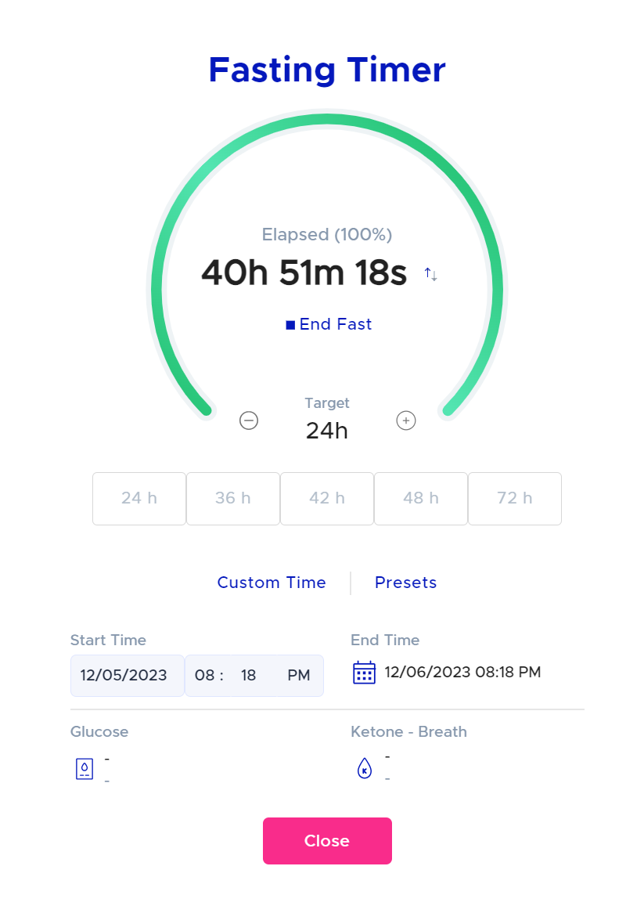Image resolution: width=644 pixels, height=913 pixels.
Task: Open the start date field
Action: (127, 675)
